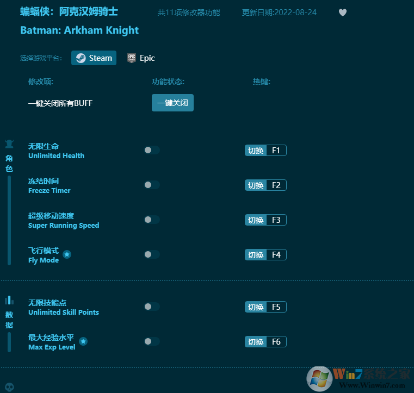414x393 pixels.
Task: Click the update date 2022-08-24 text
Action: click(279, 13)
